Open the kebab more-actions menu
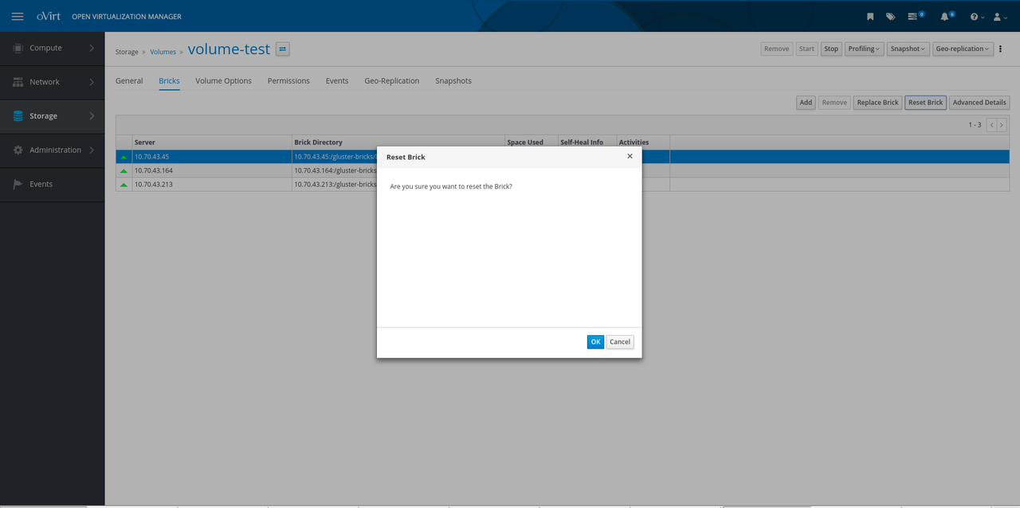Screen dimensions: 1020x508 (x=1001, y=49)
